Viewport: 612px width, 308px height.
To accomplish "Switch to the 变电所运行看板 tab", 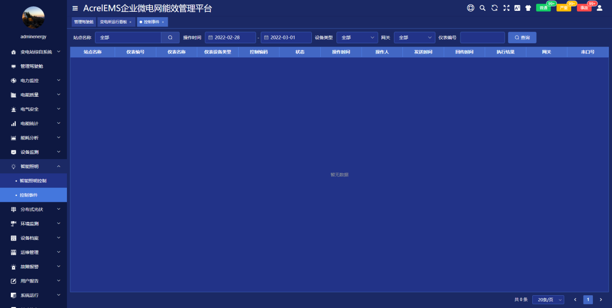I will [113, 22].
